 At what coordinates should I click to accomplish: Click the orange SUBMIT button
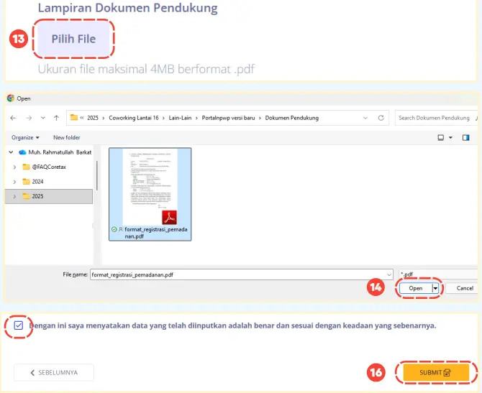(436, 373)
